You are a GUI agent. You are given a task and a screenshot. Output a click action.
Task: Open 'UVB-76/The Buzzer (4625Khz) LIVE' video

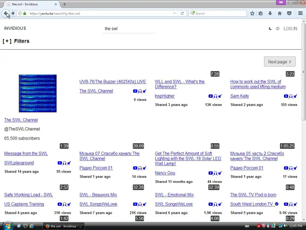(113, 81)
